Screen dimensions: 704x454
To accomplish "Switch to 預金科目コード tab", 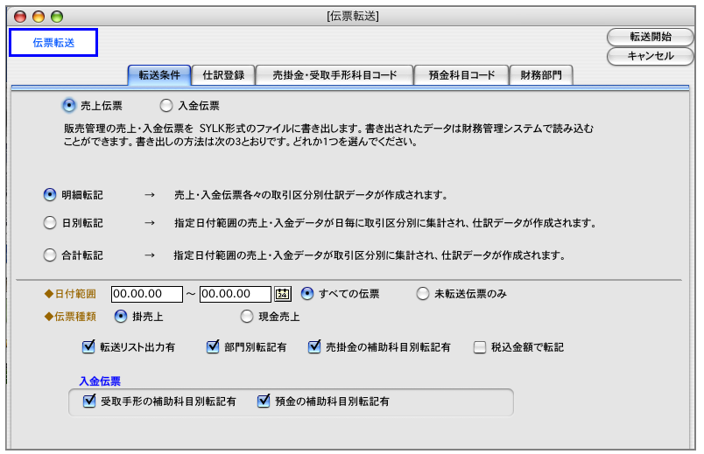I will coord(461,75).
